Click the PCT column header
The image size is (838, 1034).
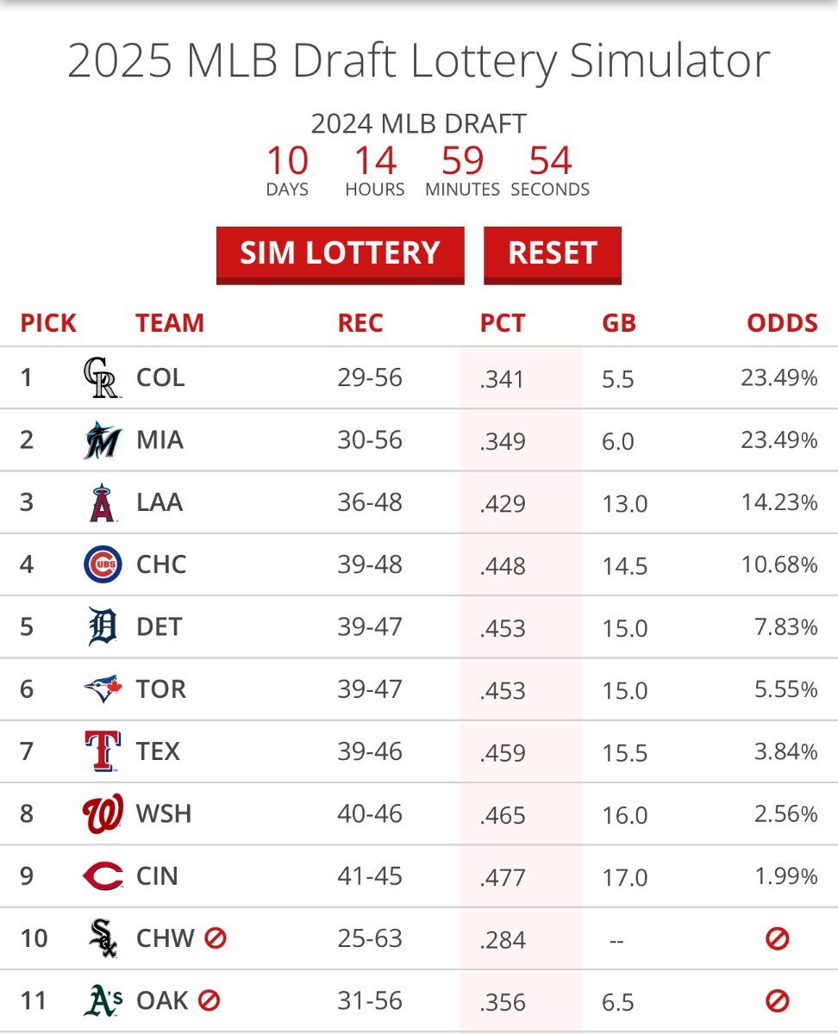502,323
